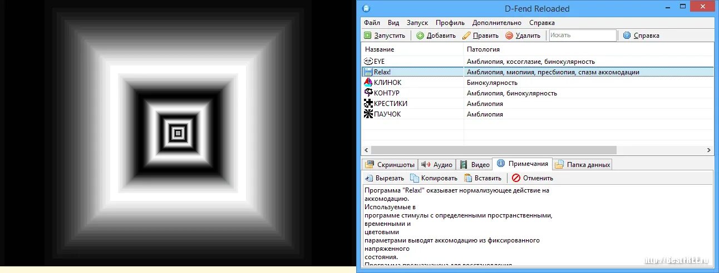
Task: Select the КЛИНОК profile row
Action: click(538, 83)
